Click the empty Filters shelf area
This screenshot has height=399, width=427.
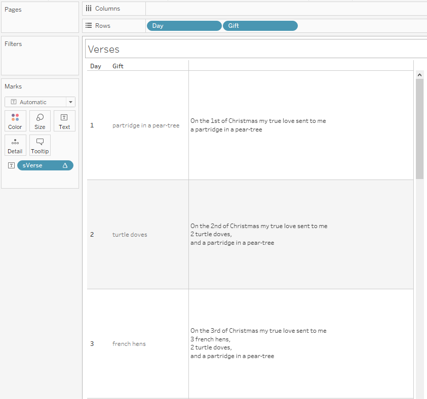(40, 61)
